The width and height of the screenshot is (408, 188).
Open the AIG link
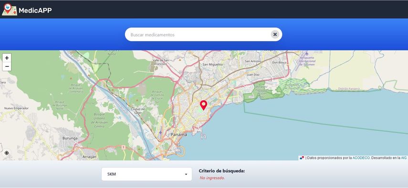point(404,158)
